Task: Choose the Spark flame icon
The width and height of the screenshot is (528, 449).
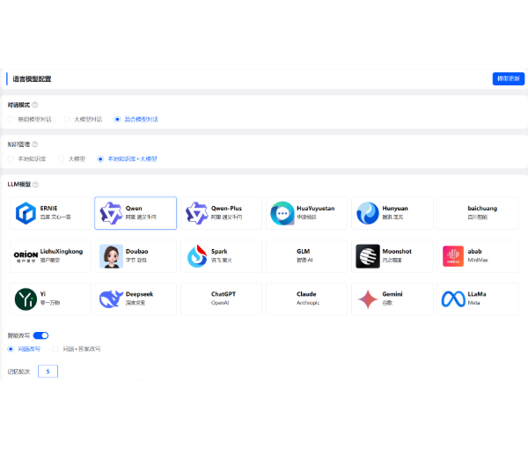Action: pos(196,256)
